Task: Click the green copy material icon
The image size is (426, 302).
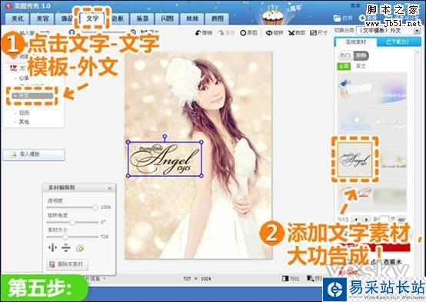Action: pos(80,248)
